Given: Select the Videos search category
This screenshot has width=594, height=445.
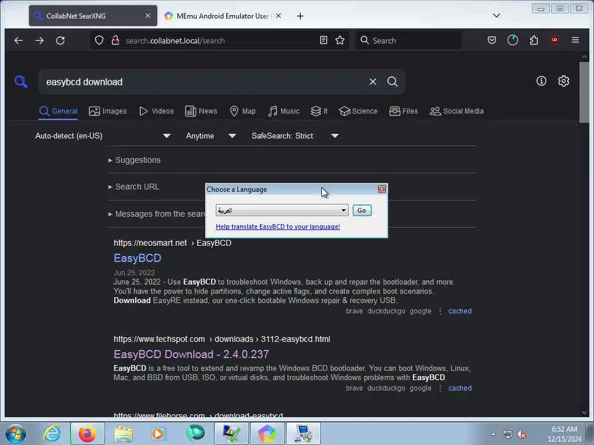Looking at the screenshot, I should pyautogui.click(x=157, y=111).
